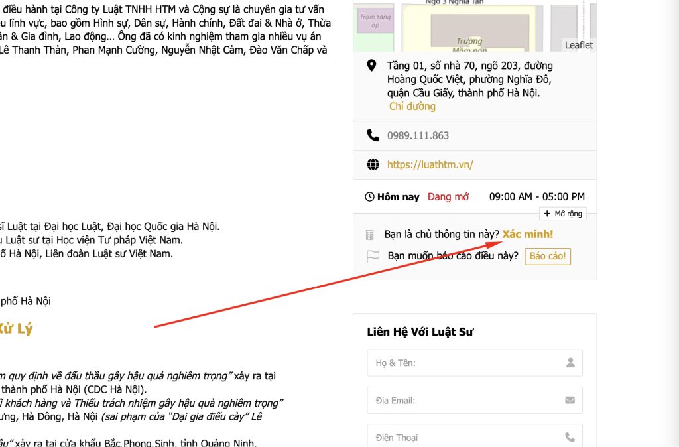Click the phone icon in the Điện Thoại field
This screenshot has height=447, width=679.
tap(570, 437)
